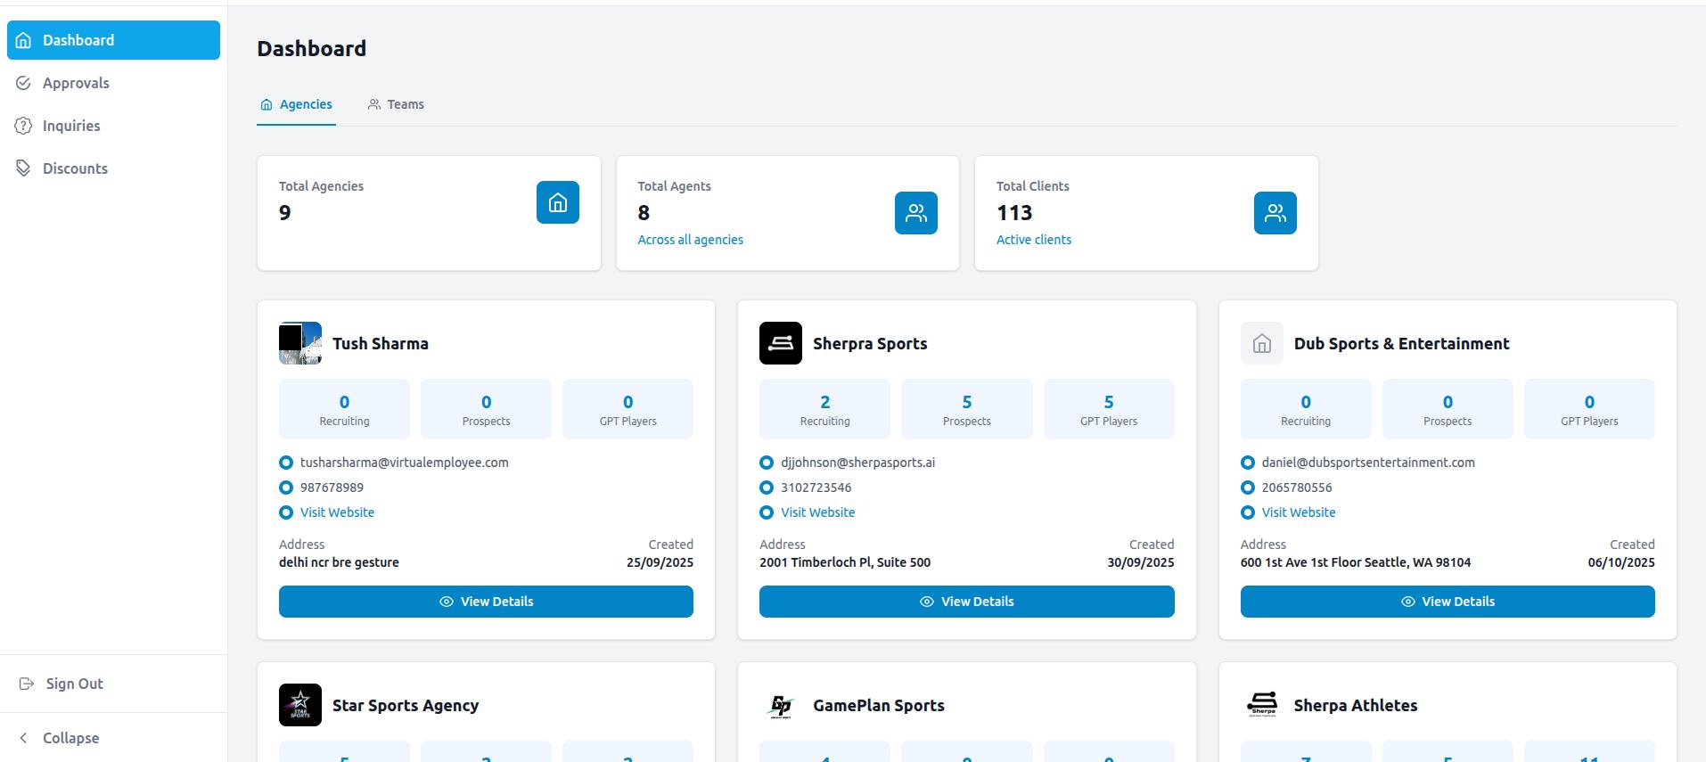Screen dimensions: 1706x762
Task: Click the Sherpra Sports phone bullet icon
Action: (767, 488)
